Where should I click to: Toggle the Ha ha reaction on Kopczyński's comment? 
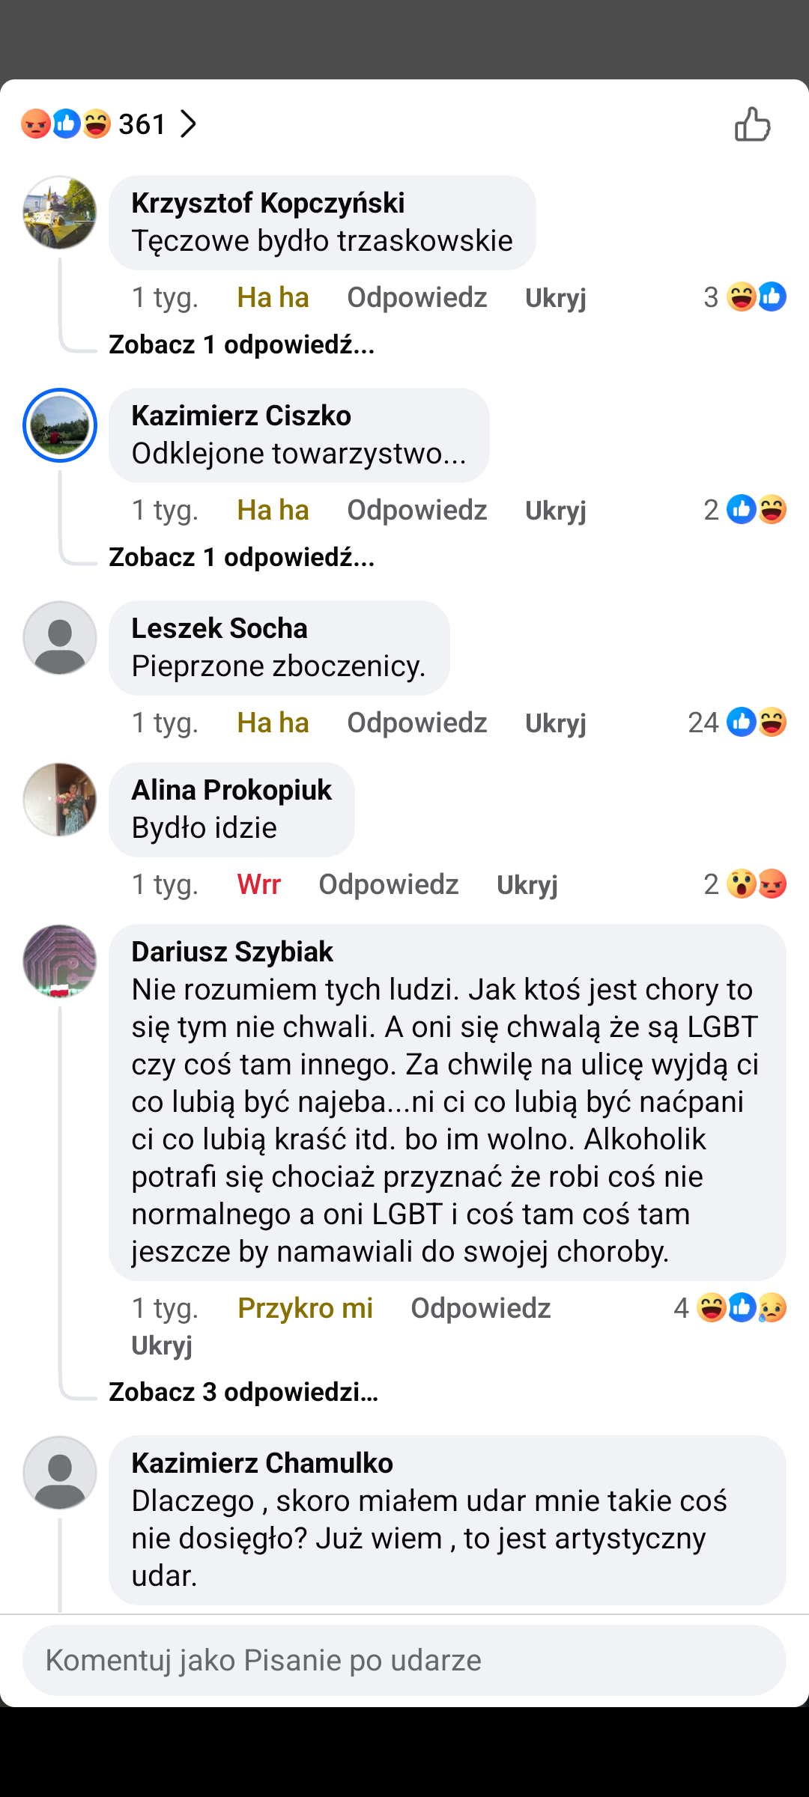click(x=273, y=297)
